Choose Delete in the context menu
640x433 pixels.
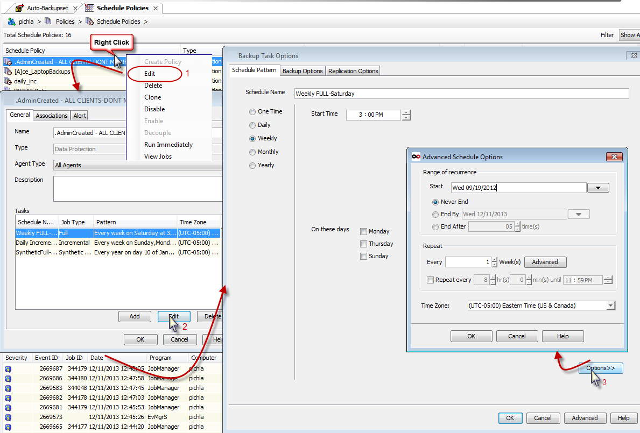(x=153, y=86)
